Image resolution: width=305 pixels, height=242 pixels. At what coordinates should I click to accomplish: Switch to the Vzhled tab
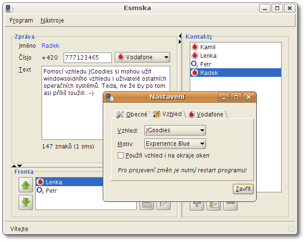coord(167,114)
